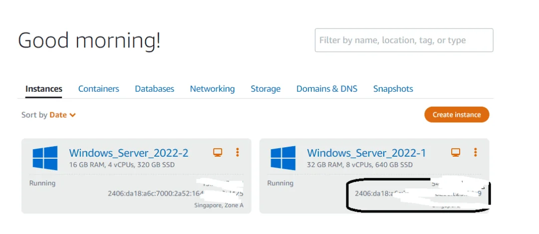Click Running status on Windows_Server_2022-2 card
539x234 pixels.
pyautogui.click(x=42, y=183)
